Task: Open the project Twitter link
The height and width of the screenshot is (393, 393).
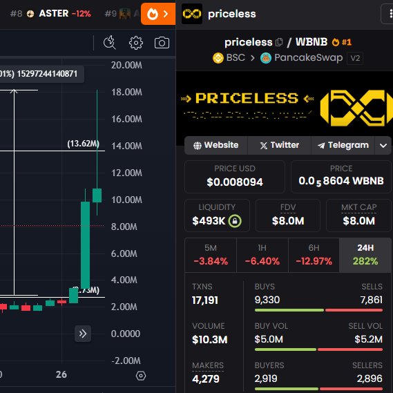Action: click(x=280, y=145)
